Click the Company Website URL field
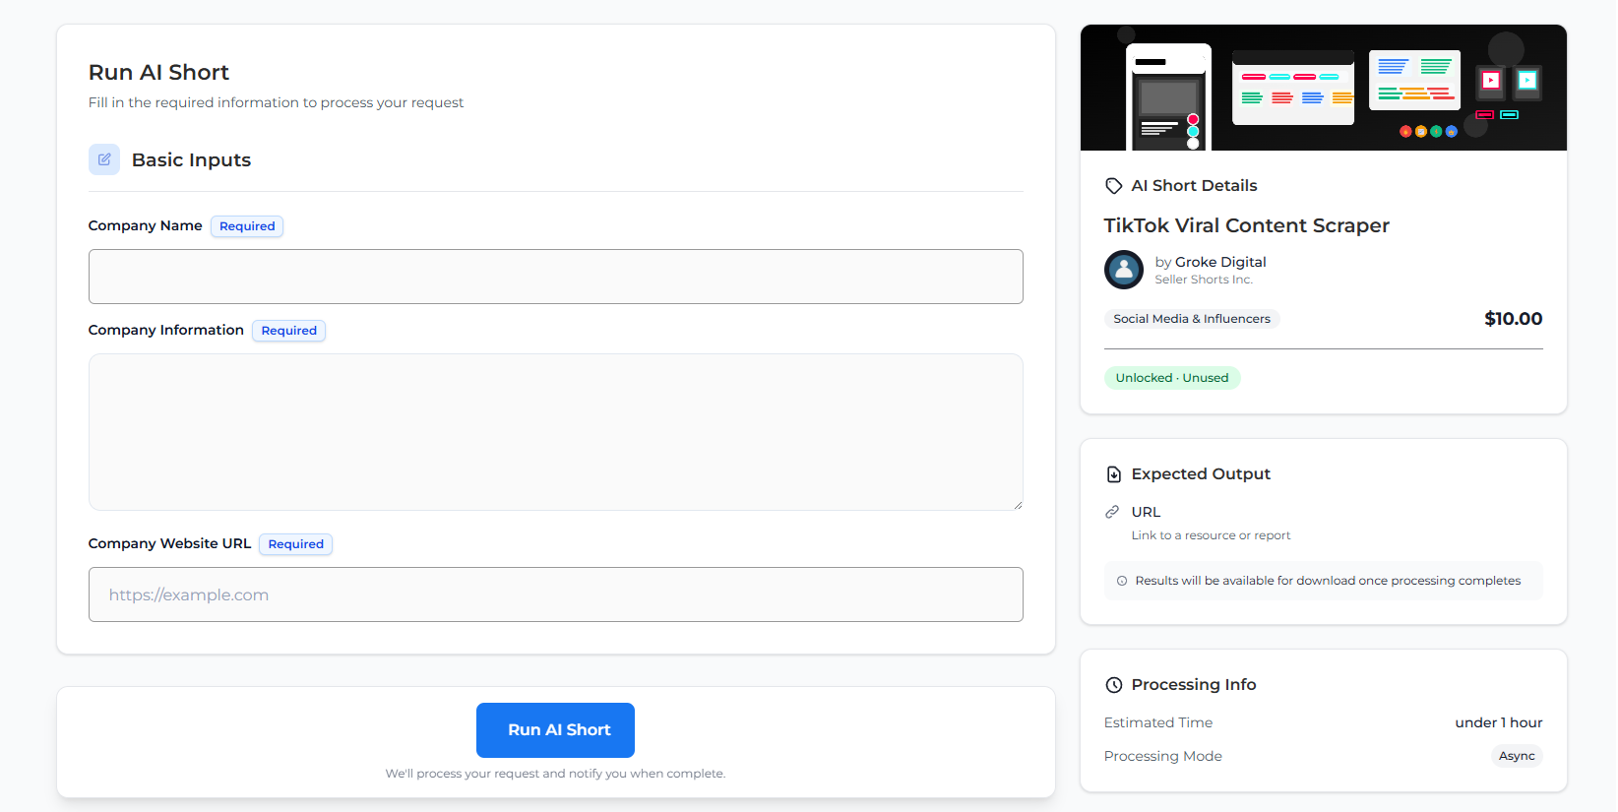Image resolution: width=1618 pixels, height=812 pixels. click(x=555, y=594)
